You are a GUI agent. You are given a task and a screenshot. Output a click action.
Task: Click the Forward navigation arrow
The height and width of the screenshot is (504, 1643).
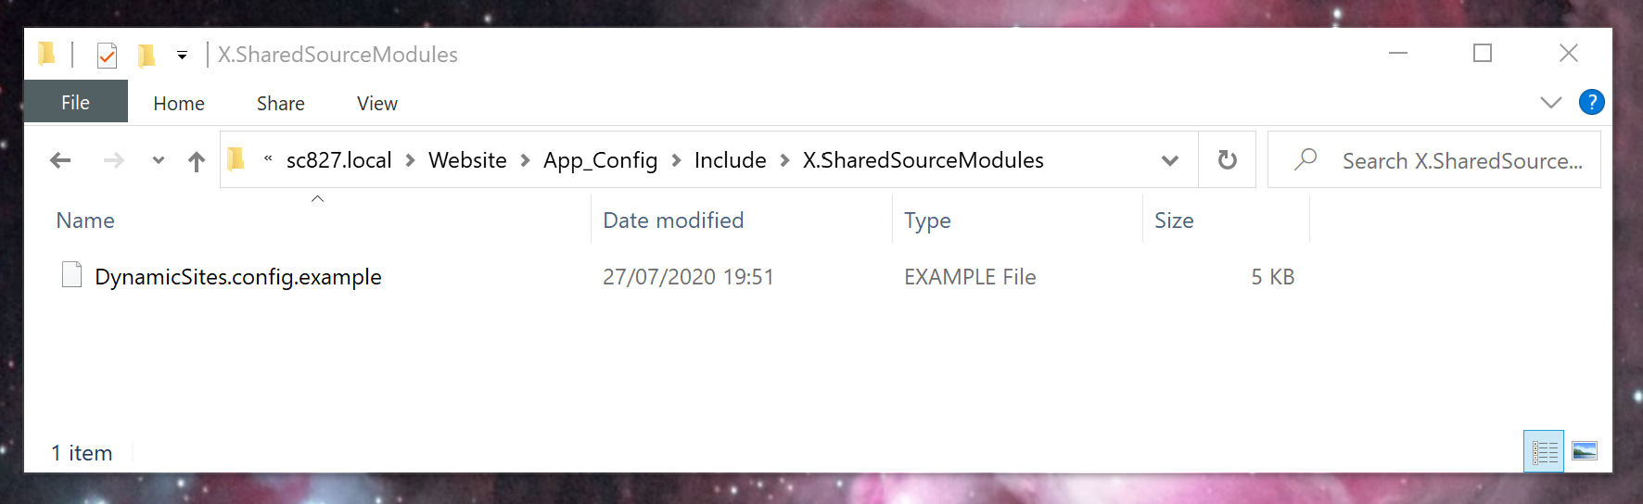pos(113,160)
